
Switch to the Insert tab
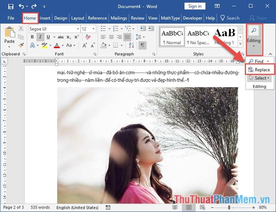click(45, 18)
